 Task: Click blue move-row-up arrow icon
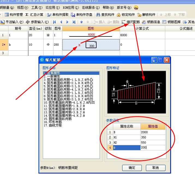81,22
